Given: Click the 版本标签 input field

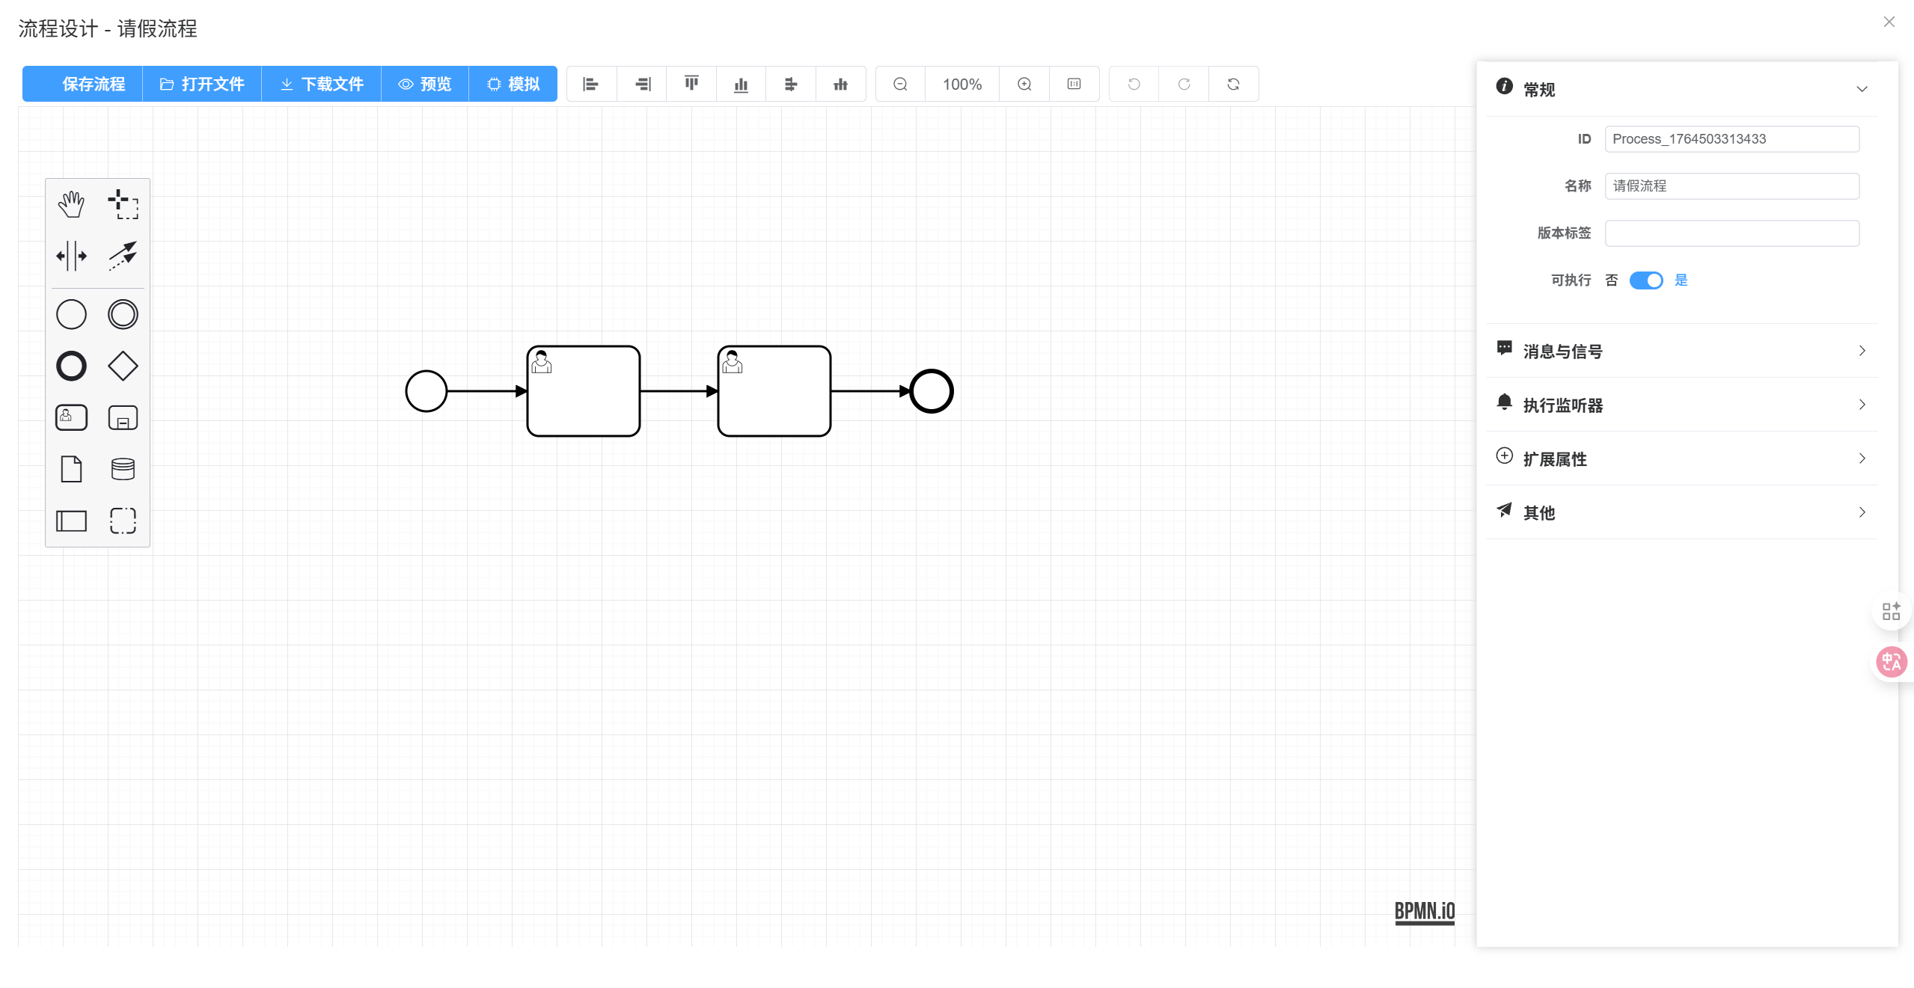Looking at the screenshot, I should point(1731,233).
